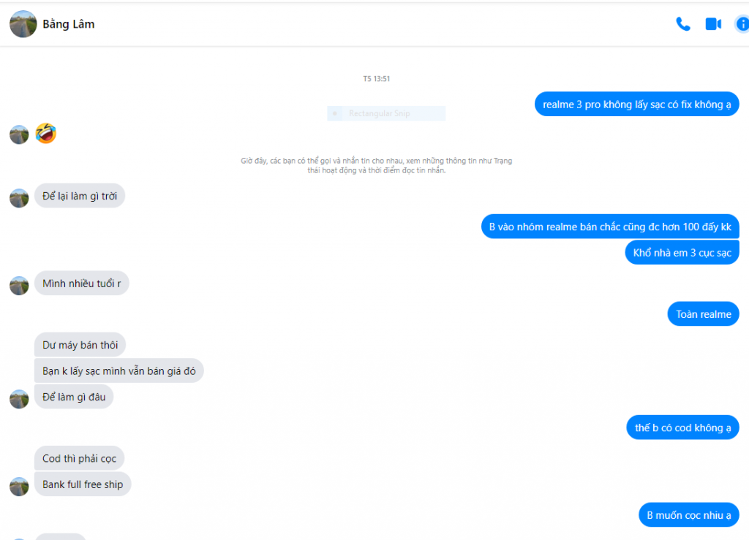This screenshot has height=540, width=749.
Task: Click the "Khổ nhà em 3 cục sạc" bubble
Action: pyautogui.click(x=682, y=252)
